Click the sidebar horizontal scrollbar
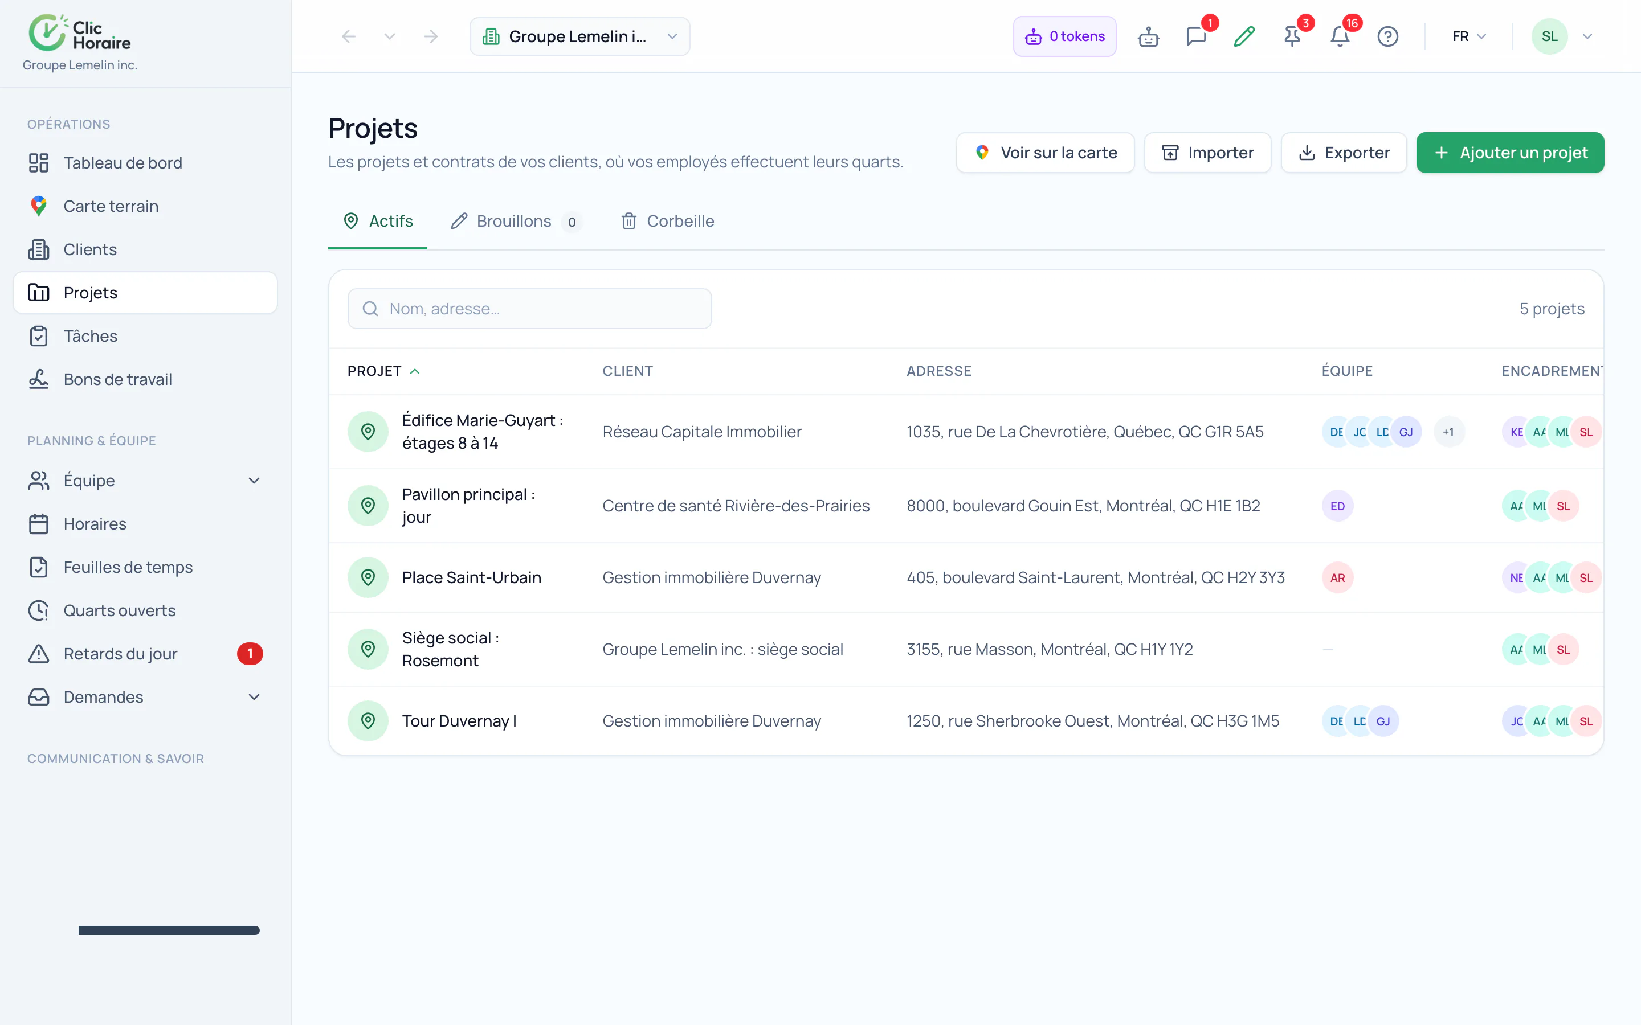The height and width of the screenshot is (1025, 1641). click(169, 931)
